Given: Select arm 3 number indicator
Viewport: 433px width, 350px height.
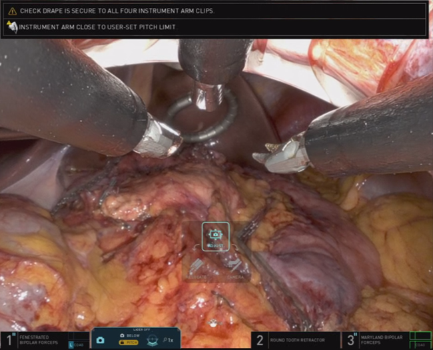Looking at the screenshot, I should (x=351, y=340).
